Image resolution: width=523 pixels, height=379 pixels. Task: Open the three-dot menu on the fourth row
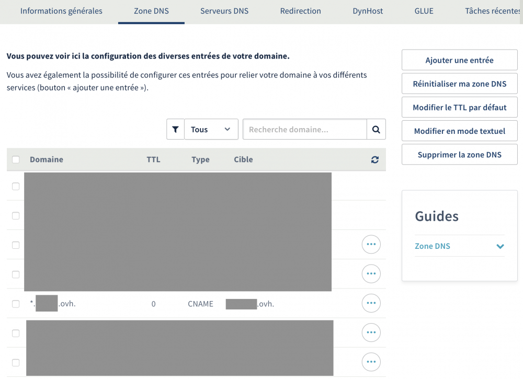[x=371, y=273]
